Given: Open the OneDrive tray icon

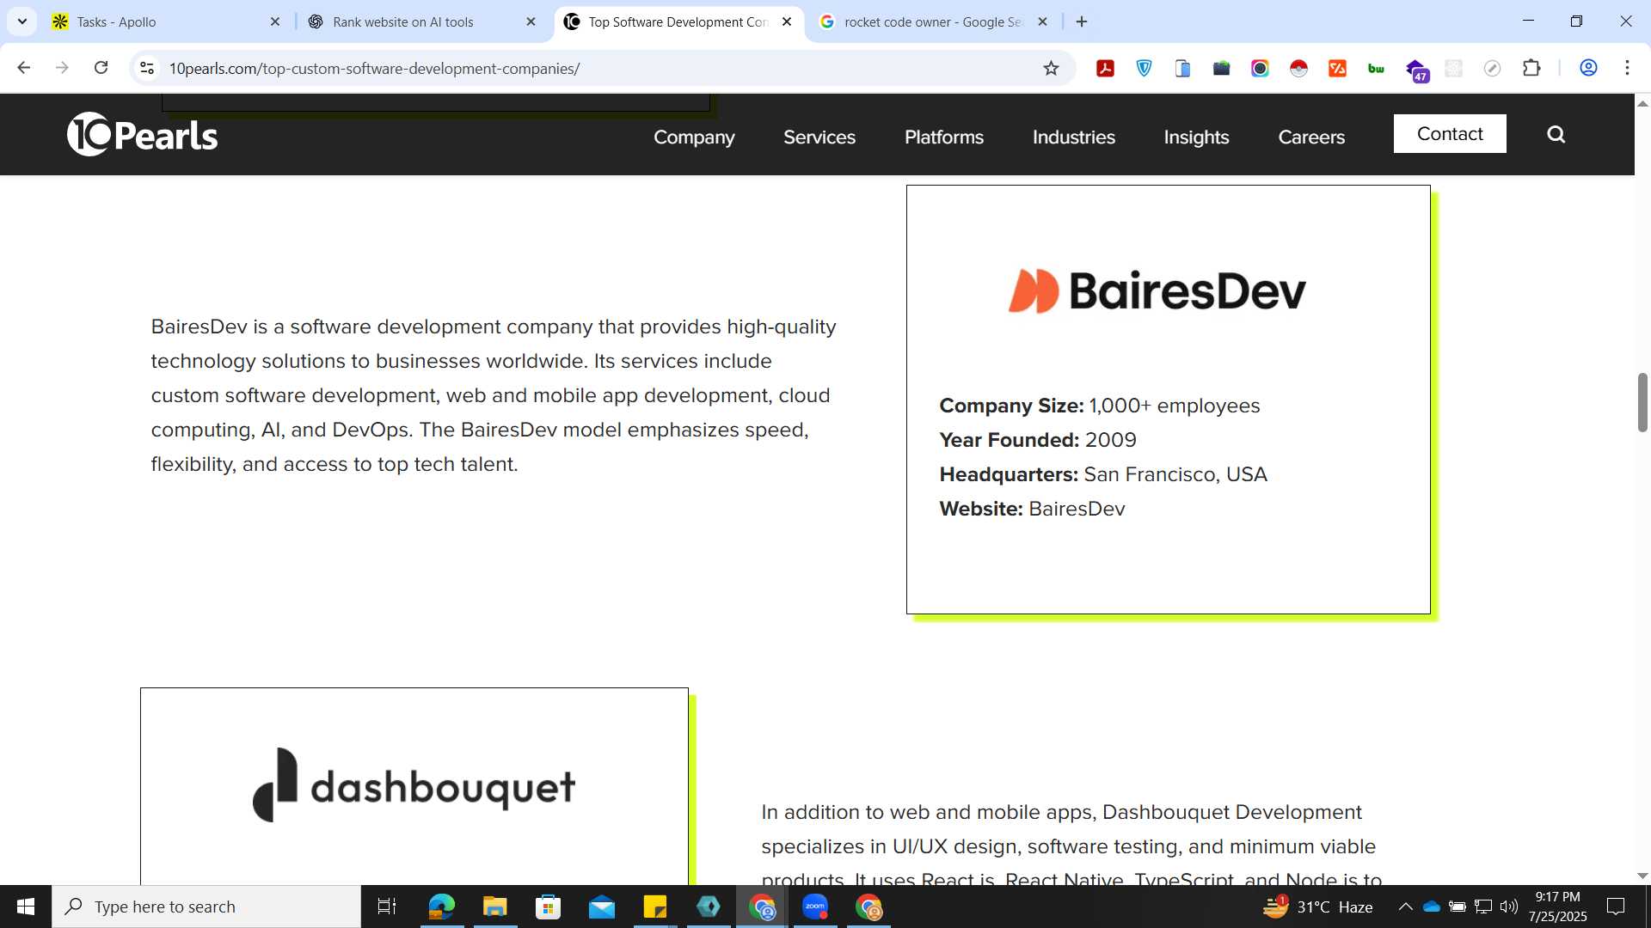Looking at the screenshot, I should click(1432, 907).
